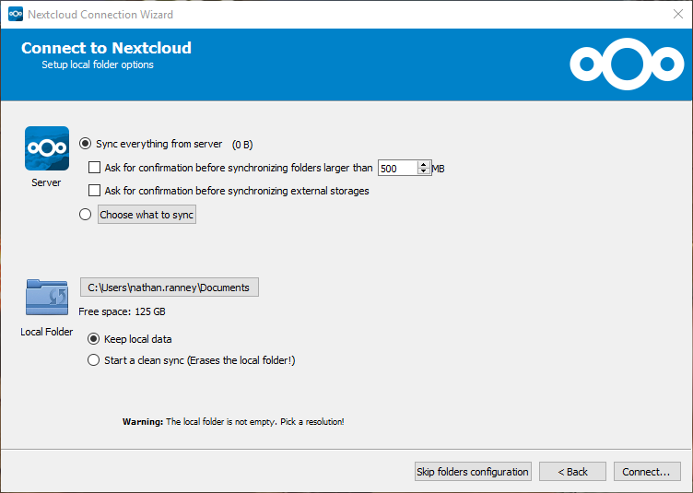Click the Connect to Nextcloud heading
The image size is (693, 493).
click(x=106, y=48)
